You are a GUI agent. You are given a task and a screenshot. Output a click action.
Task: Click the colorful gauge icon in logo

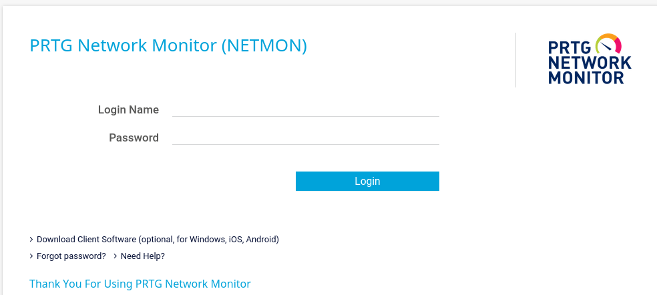[x=608, y=44]
